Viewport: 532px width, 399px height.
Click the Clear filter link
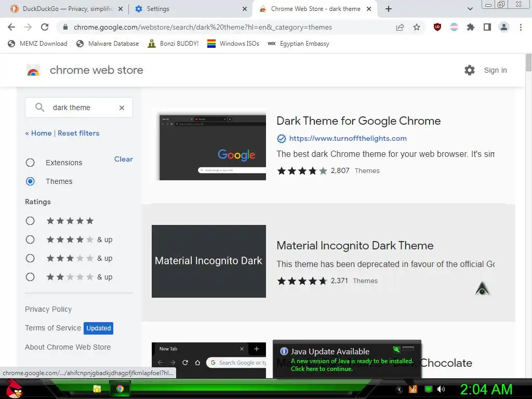click(x=124, y=159)
